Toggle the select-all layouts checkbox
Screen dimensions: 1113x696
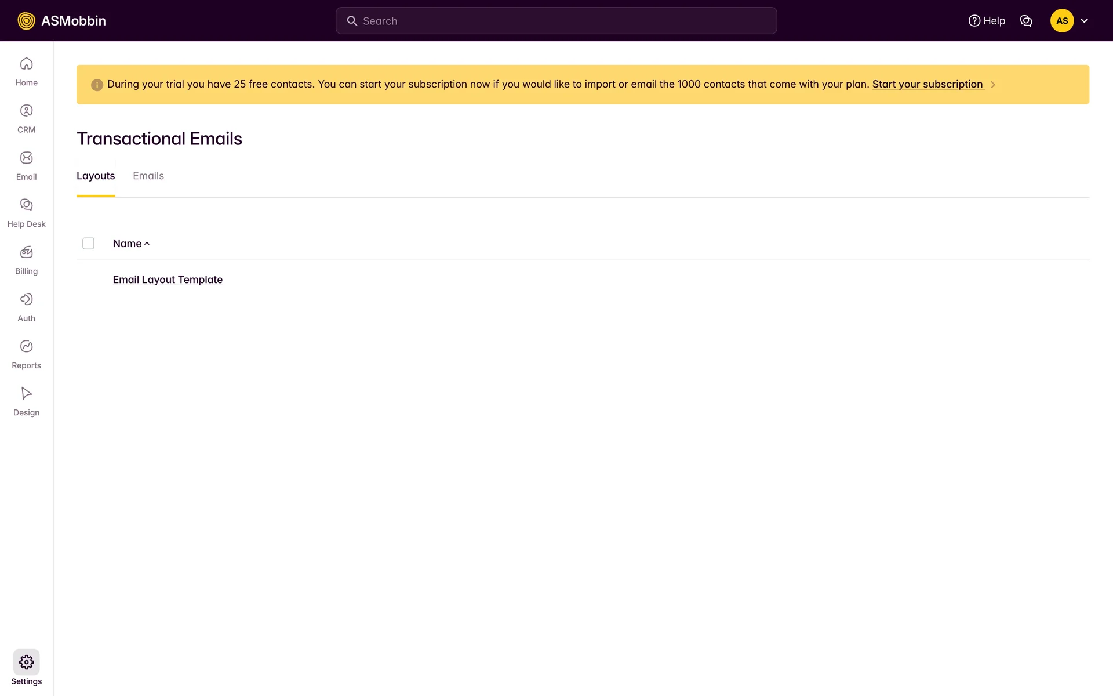point(88,244)
